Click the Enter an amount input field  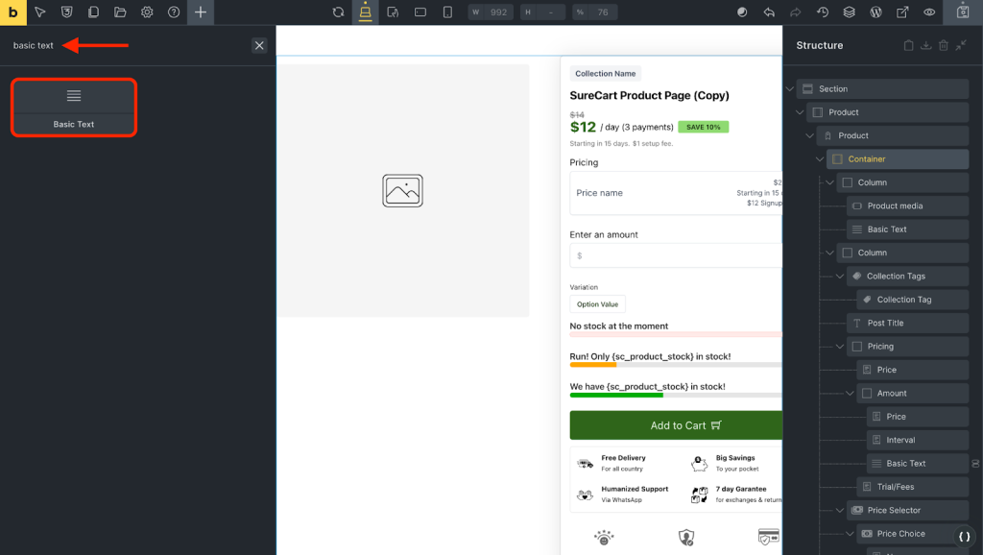[676, 255]
